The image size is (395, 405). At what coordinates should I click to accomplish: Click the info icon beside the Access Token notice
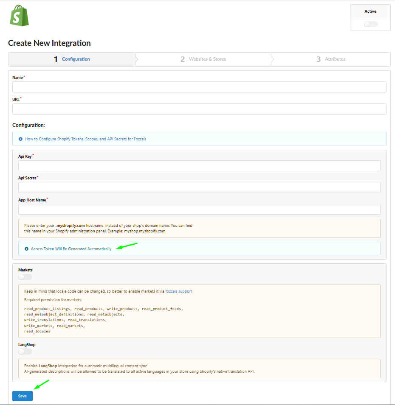pos(26,249)
